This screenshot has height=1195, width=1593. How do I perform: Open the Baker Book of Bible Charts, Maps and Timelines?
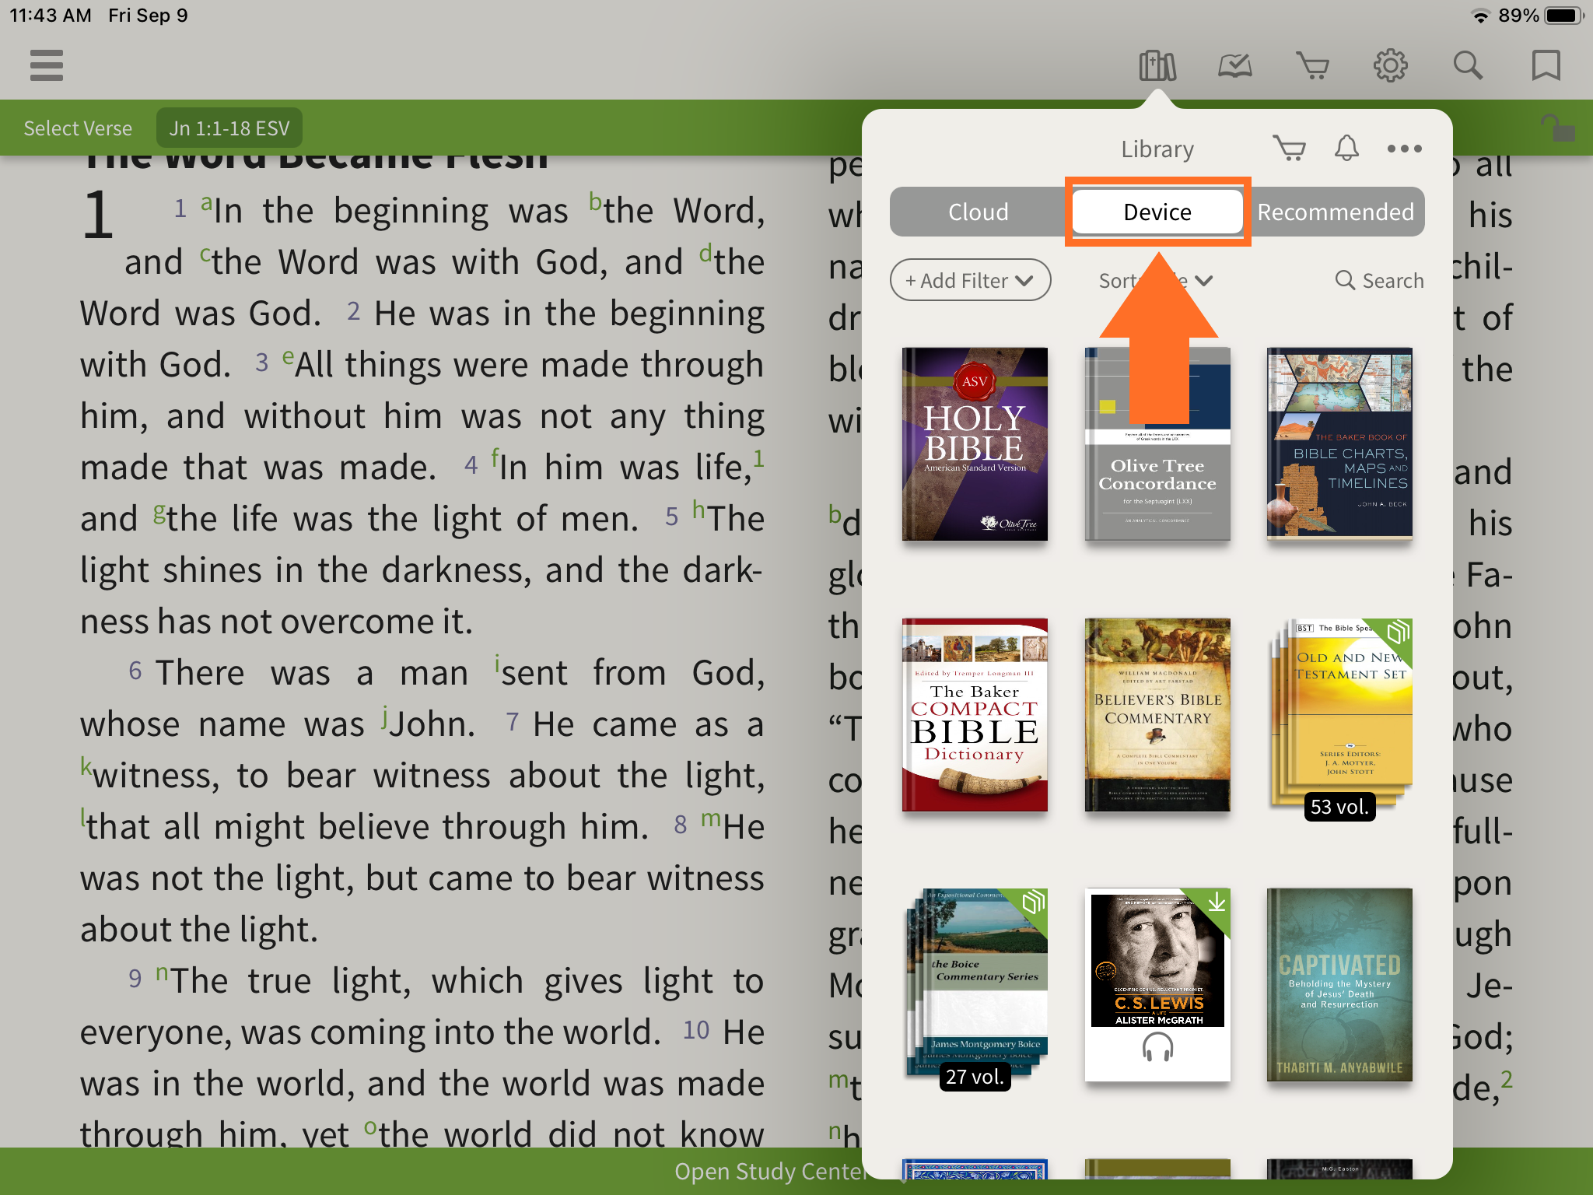click(x=1339, y=444)
